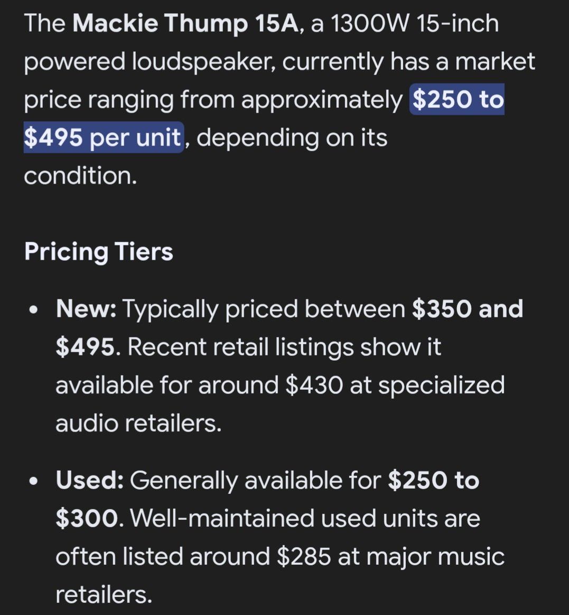Select the bold "Used:" label
Image resolution: width=569 pixels, height=615 pixels.
point(90,481)
